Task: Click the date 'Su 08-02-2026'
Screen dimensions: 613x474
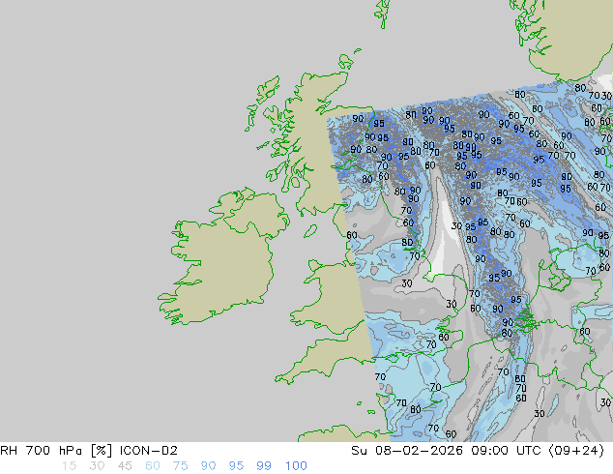Action: point(407,451)
